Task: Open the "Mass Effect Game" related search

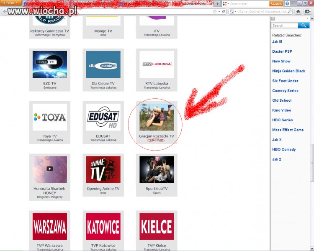Action: click(x=288, y=130)
